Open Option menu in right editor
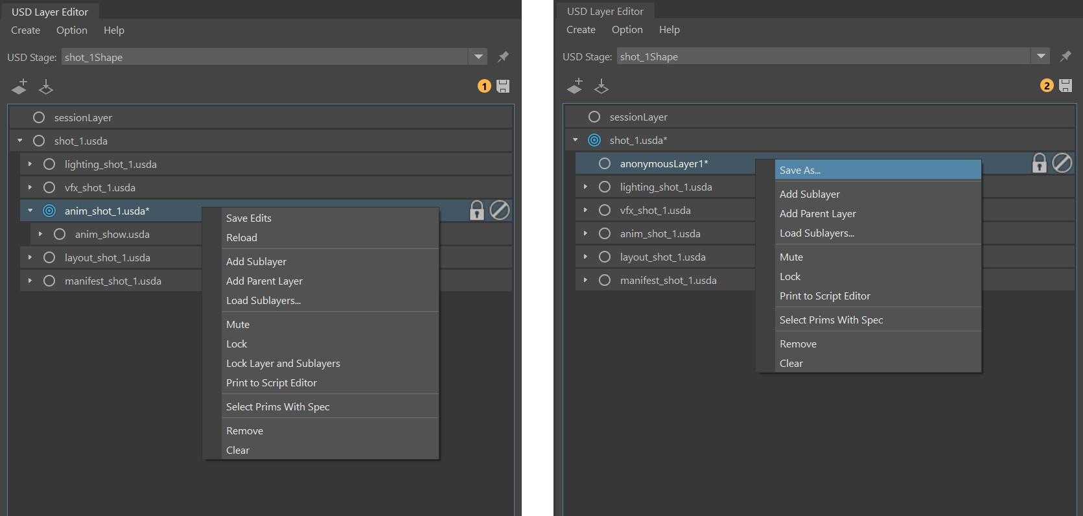The height and width of the screenshot is (516, 1083). (x=627, y=30)
